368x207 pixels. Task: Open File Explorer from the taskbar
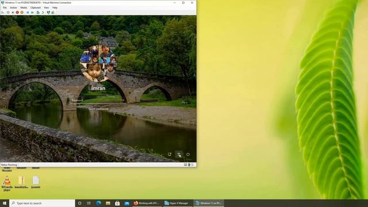tap(108, 203)
